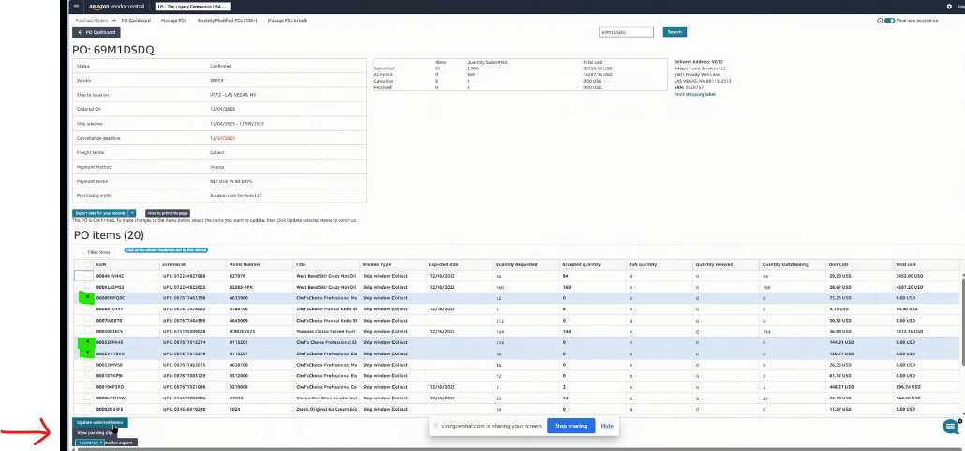965x451 pixels.
Task: Go to the Purchase Orders breadcrumb
Action: tap(92, 21)
